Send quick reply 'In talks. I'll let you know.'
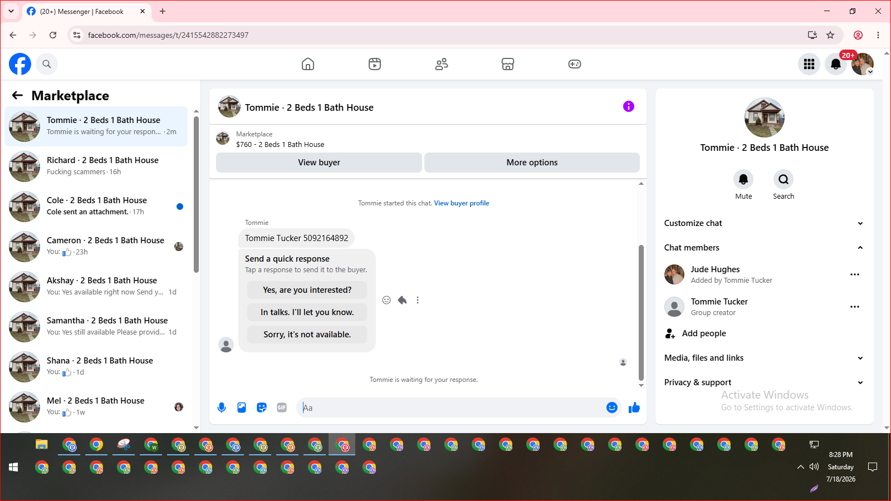 pos(307,312)
